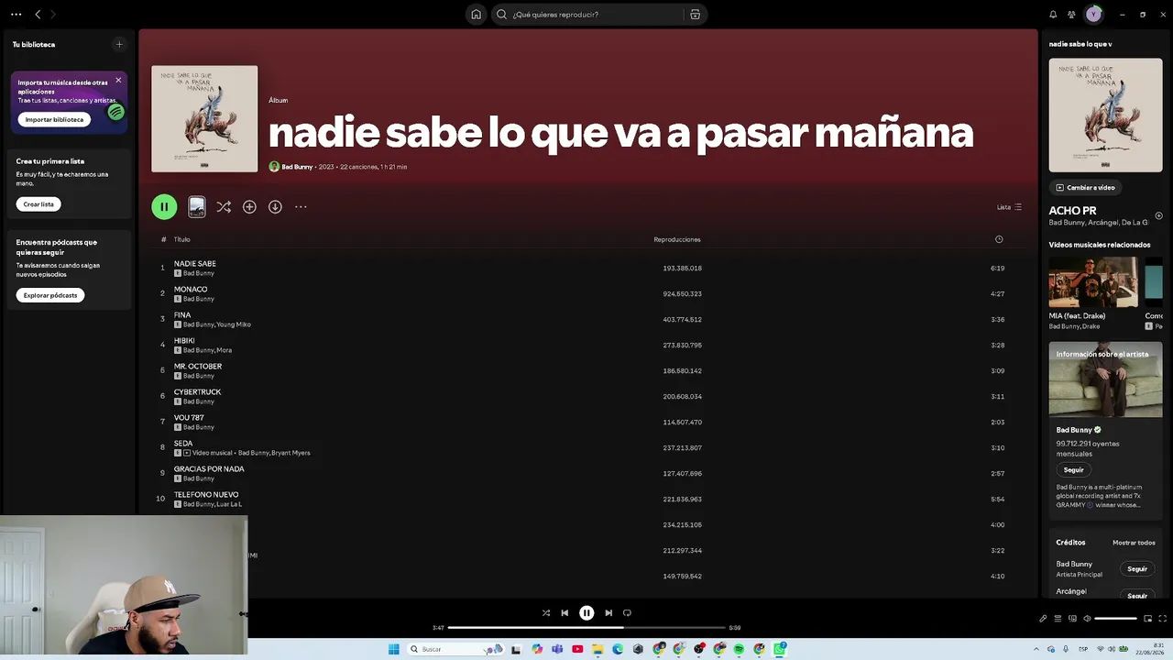
Task: Open friends activity icon
Action: pos(1071,15)
